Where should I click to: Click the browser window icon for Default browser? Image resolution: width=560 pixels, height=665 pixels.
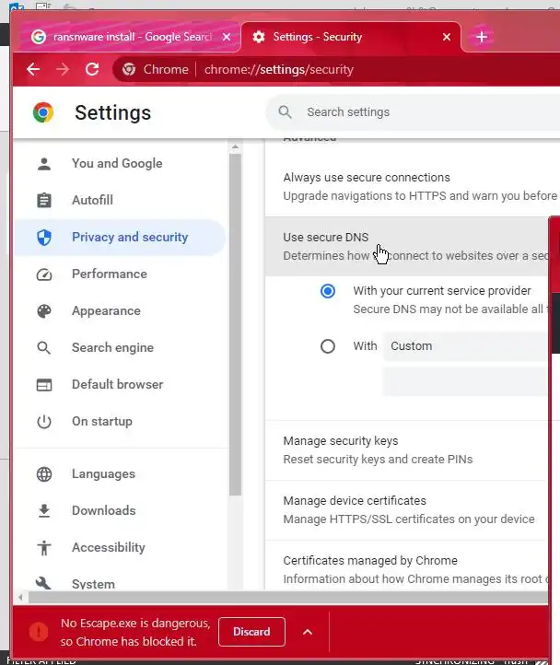(44, 385)
